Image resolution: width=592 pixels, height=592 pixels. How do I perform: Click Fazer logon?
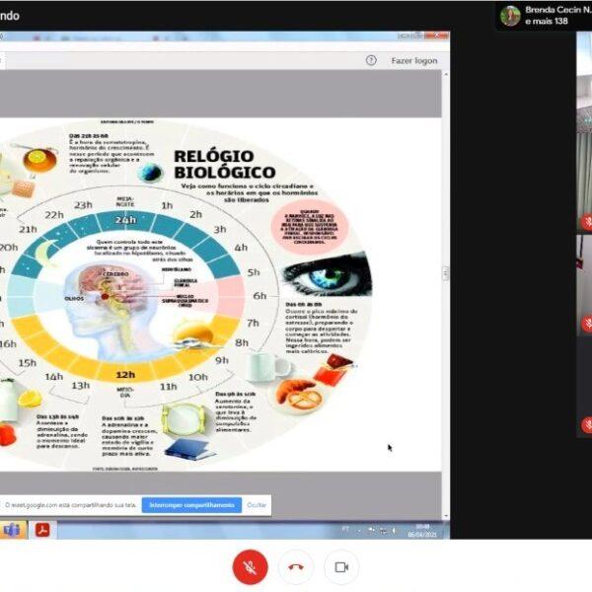pyautogui.click(x=414, y=60)
